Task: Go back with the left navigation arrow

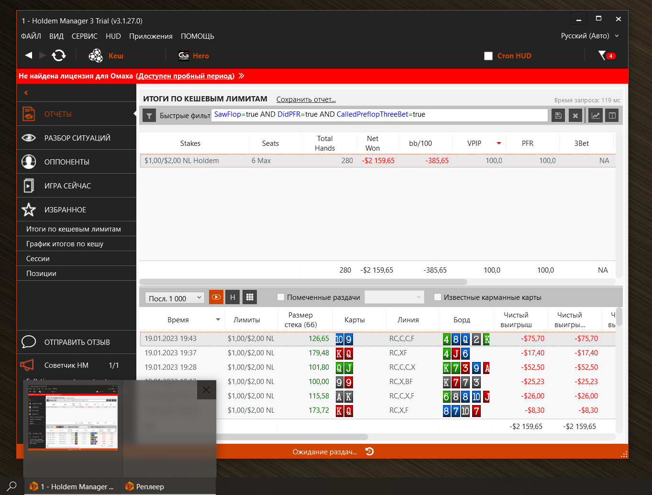Action: pyautogui.click(x=29, y=55)
